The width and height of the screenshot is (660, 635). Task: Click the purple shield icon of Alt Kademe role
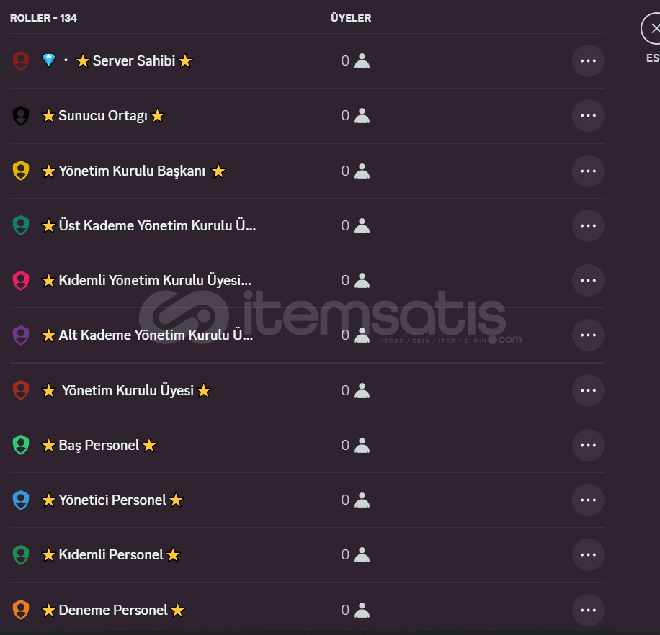tap(21, 335)
